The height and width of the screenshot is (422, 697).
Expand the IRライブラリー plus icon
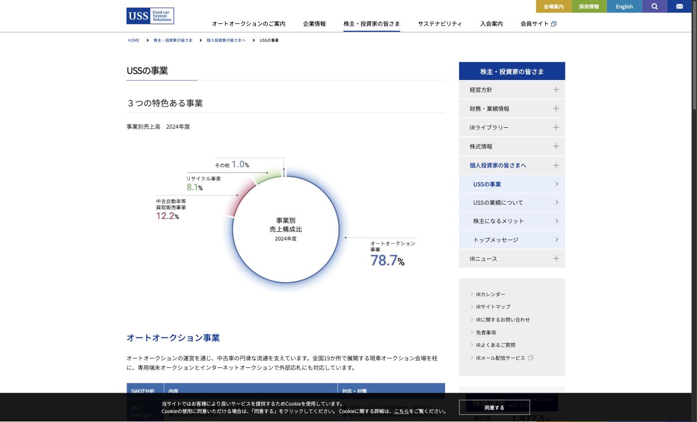pos(556,127)
